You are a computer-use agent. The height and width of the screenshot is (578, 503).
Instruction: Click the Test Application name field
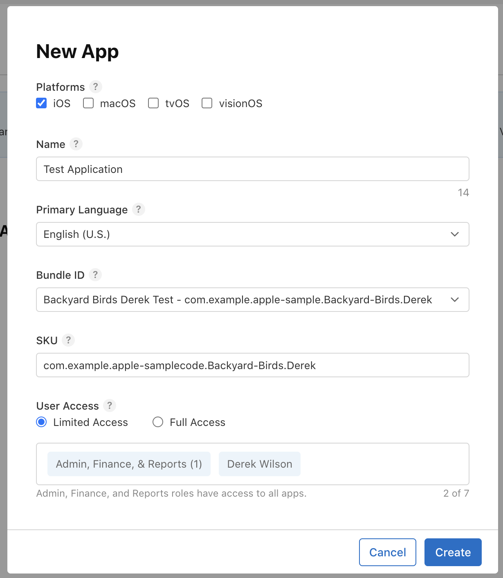(x=253, y=169)
